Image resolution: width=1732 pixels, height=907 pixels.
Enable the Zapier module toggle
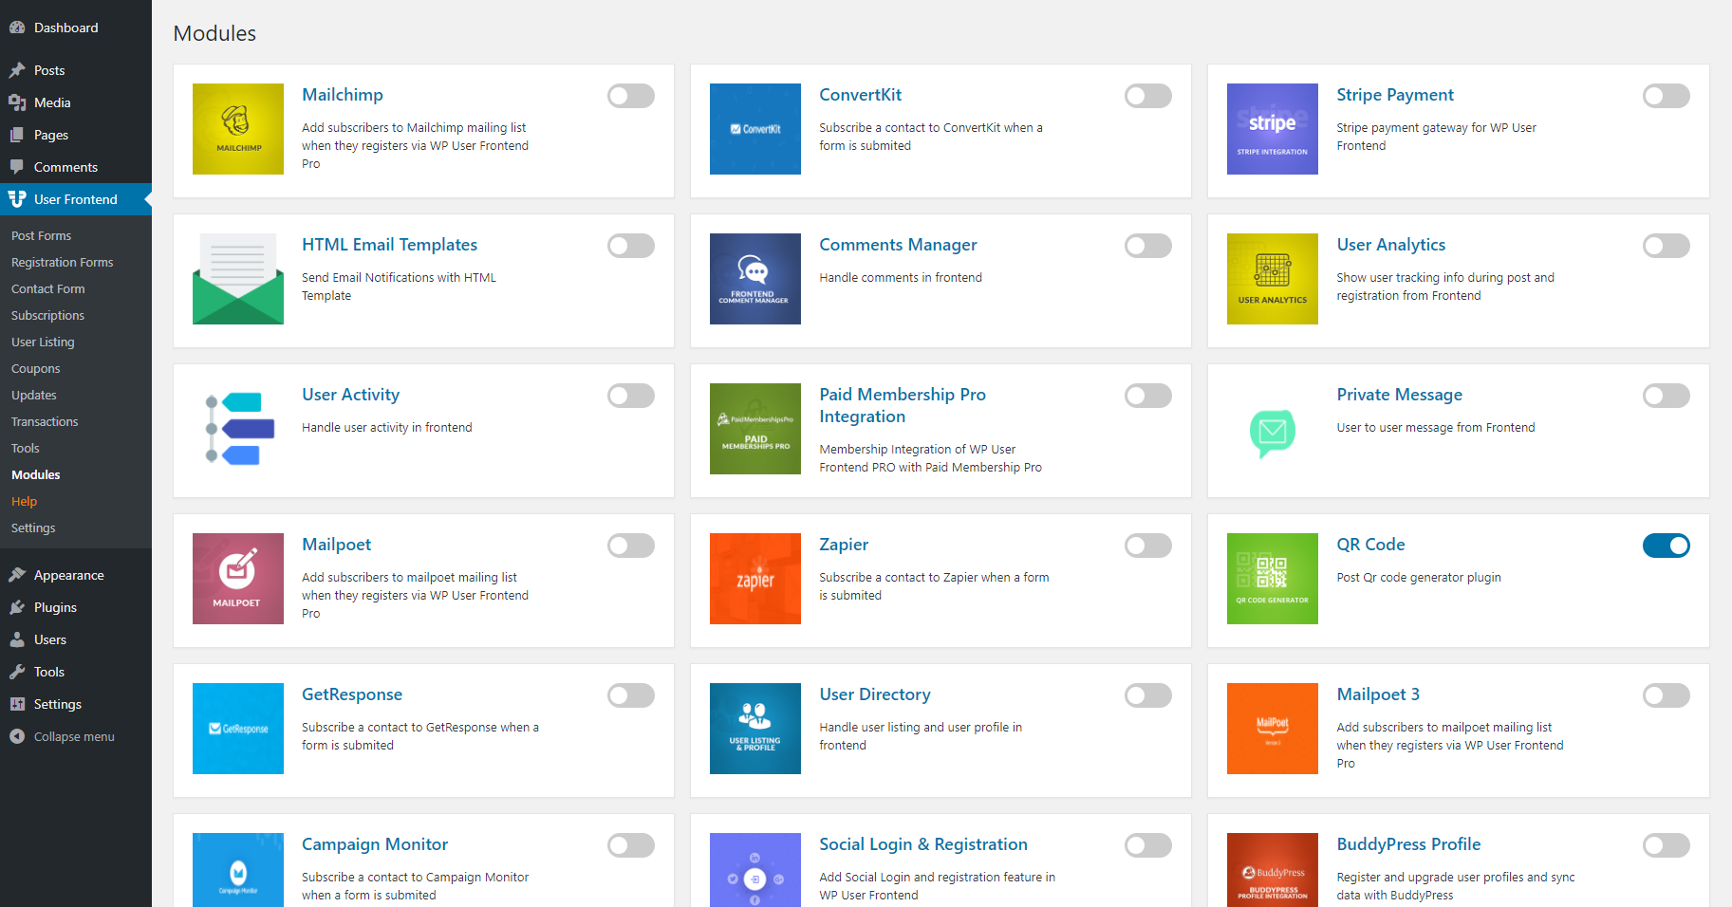click(1148, 546)
